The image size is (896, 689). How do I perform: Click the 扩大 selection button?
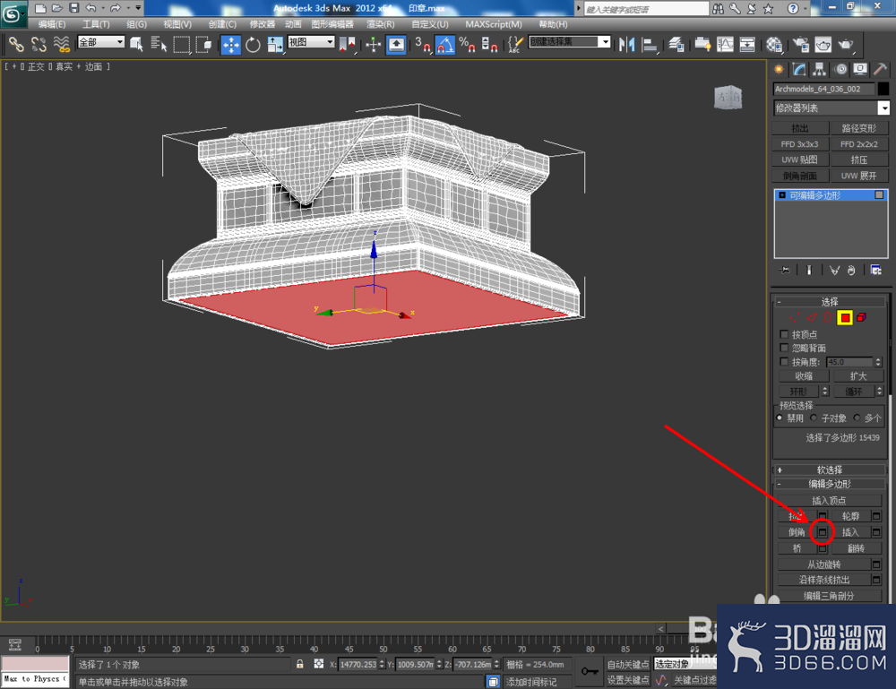(x=858, y=376)
